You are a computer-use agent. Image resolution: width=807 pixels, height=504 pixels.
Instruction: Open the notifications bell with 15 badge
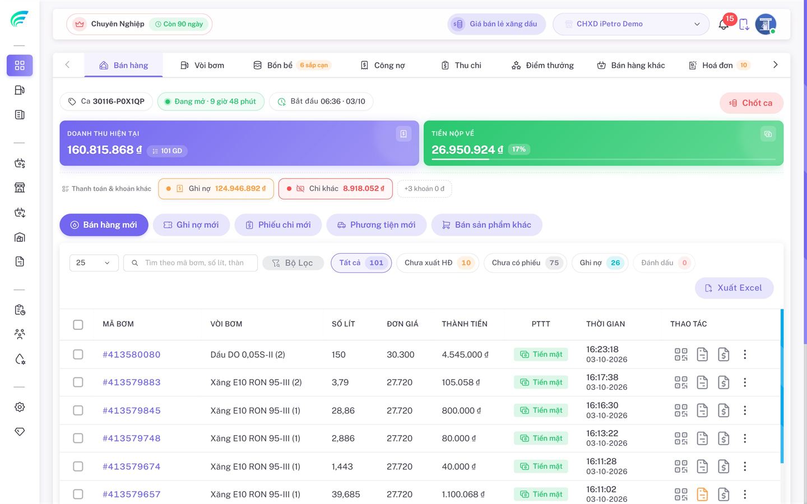tap(724, 24)
